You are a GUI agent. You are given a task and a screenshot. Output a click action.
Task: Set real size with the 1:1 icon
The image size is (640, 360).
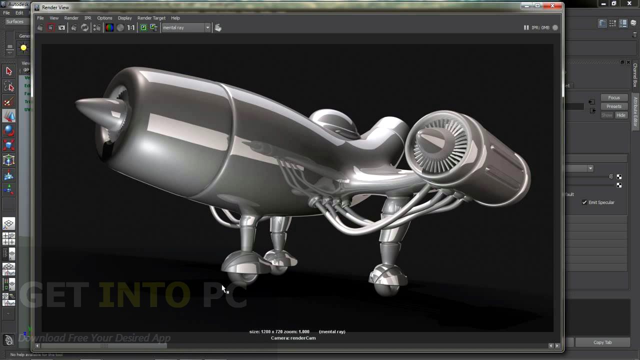point(131,27)
